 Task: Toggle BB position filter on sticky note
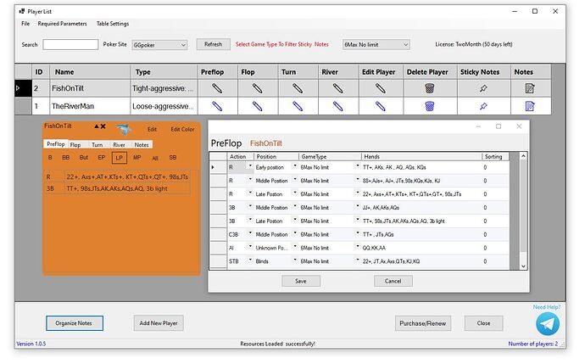(x=65, y=158)
